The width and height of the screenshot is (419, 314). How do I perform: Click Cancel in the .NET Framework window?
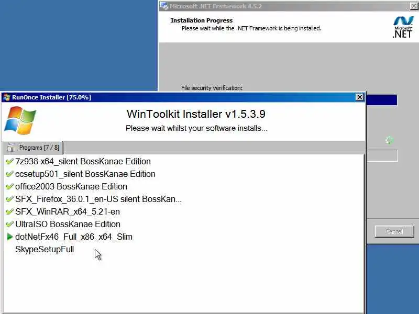pyautogui.click(x=394, y=231)
